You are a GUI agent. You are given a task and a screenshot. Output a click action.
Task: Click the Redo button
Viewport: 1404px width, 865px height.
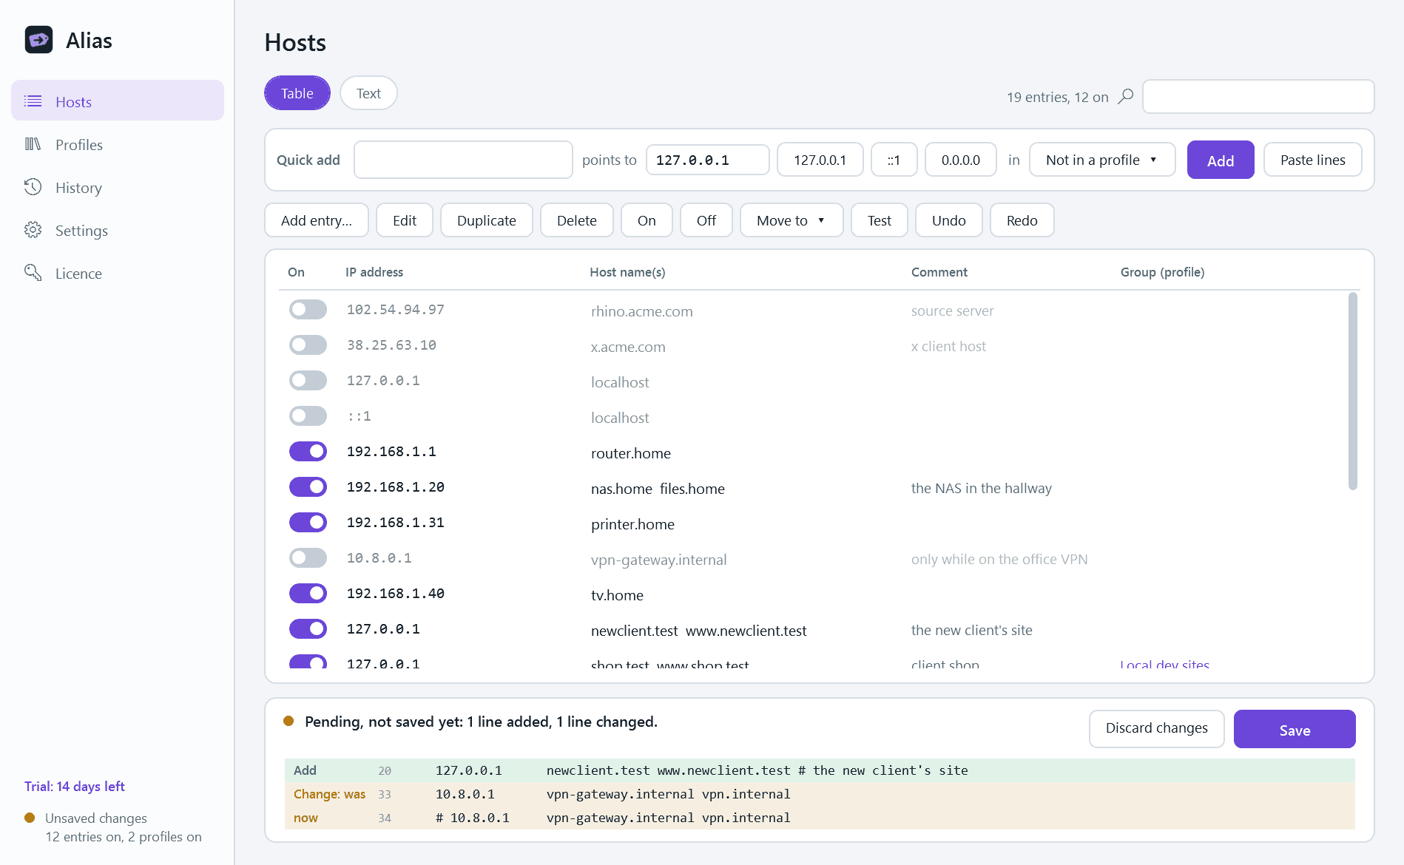pyautogui.click(x=1022, y=220)
